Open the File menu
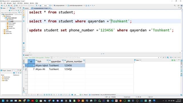The image size is (183, 103). [x=1, y=3]
